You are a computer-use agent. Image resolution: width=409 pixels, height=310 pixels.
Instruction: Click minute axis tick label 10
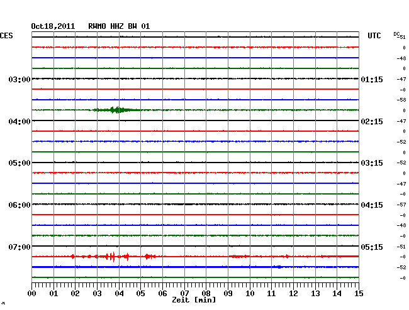coord(250,294)
